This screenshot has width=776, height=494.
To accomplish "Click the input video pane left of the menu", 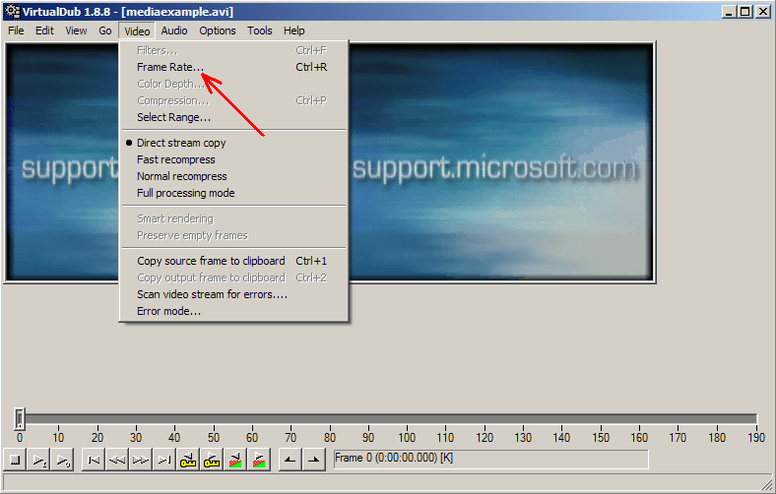I will pos(62,162).
